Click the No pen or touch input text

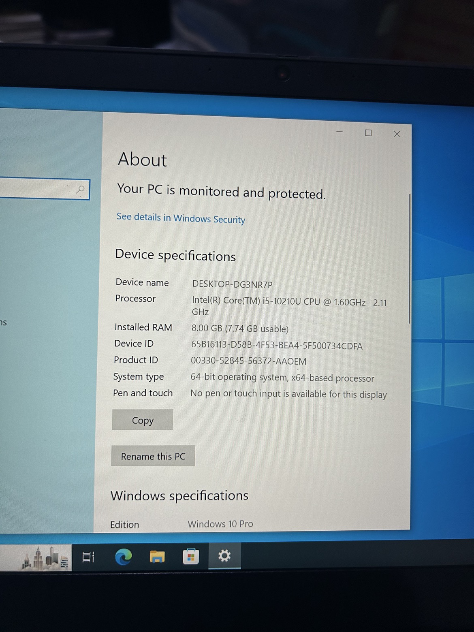click(288, 394)
